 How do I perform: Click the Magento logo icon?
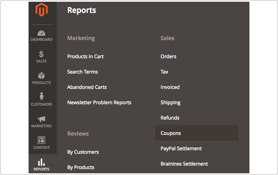tap(41, 10)
